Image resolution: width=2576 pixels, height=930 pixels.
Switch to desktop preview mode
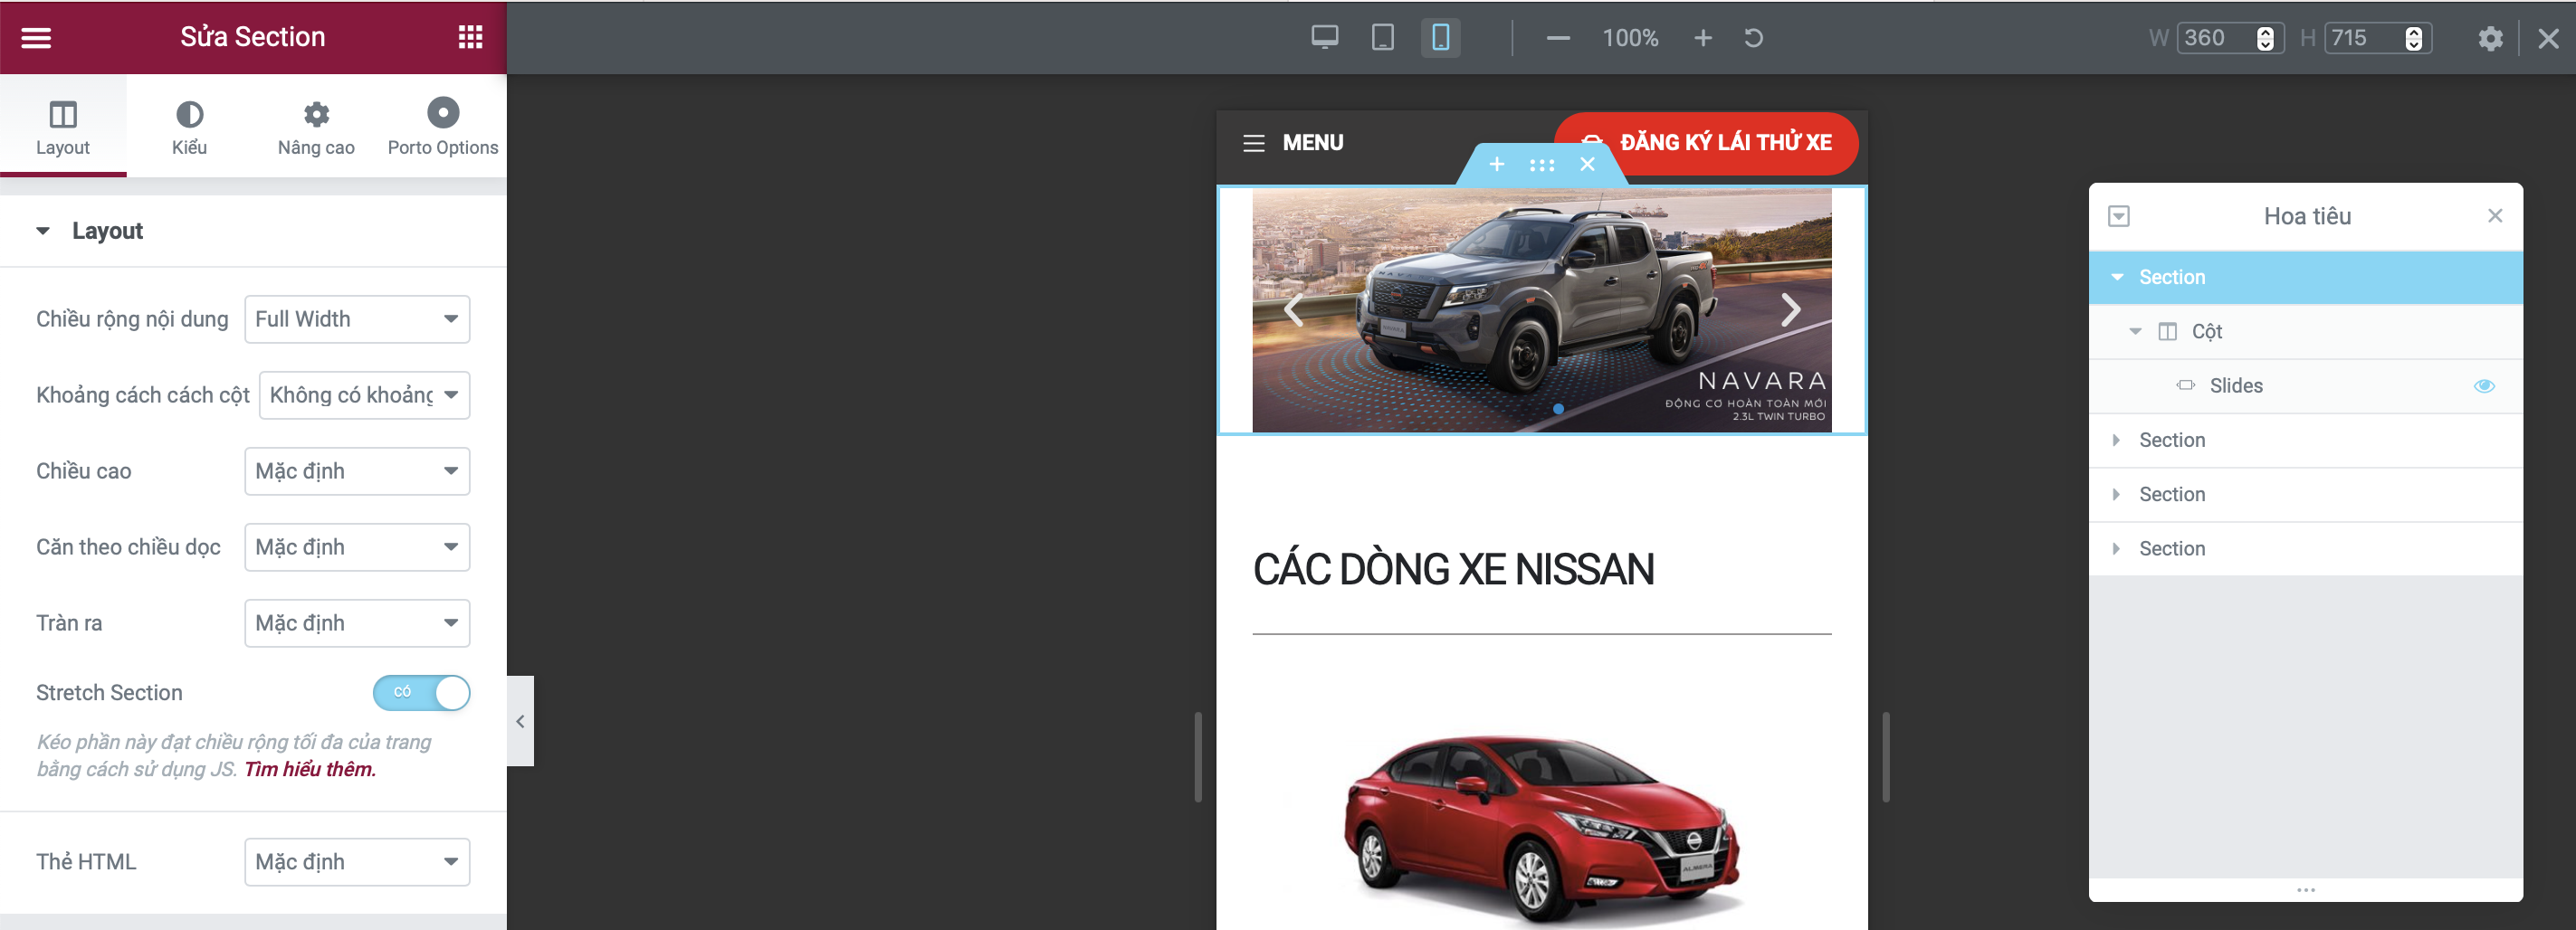[x=1324, y=38]
